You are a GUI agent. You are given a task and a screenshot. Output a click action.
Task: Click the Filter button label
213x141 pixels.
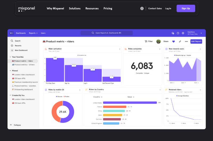[150, 42]
